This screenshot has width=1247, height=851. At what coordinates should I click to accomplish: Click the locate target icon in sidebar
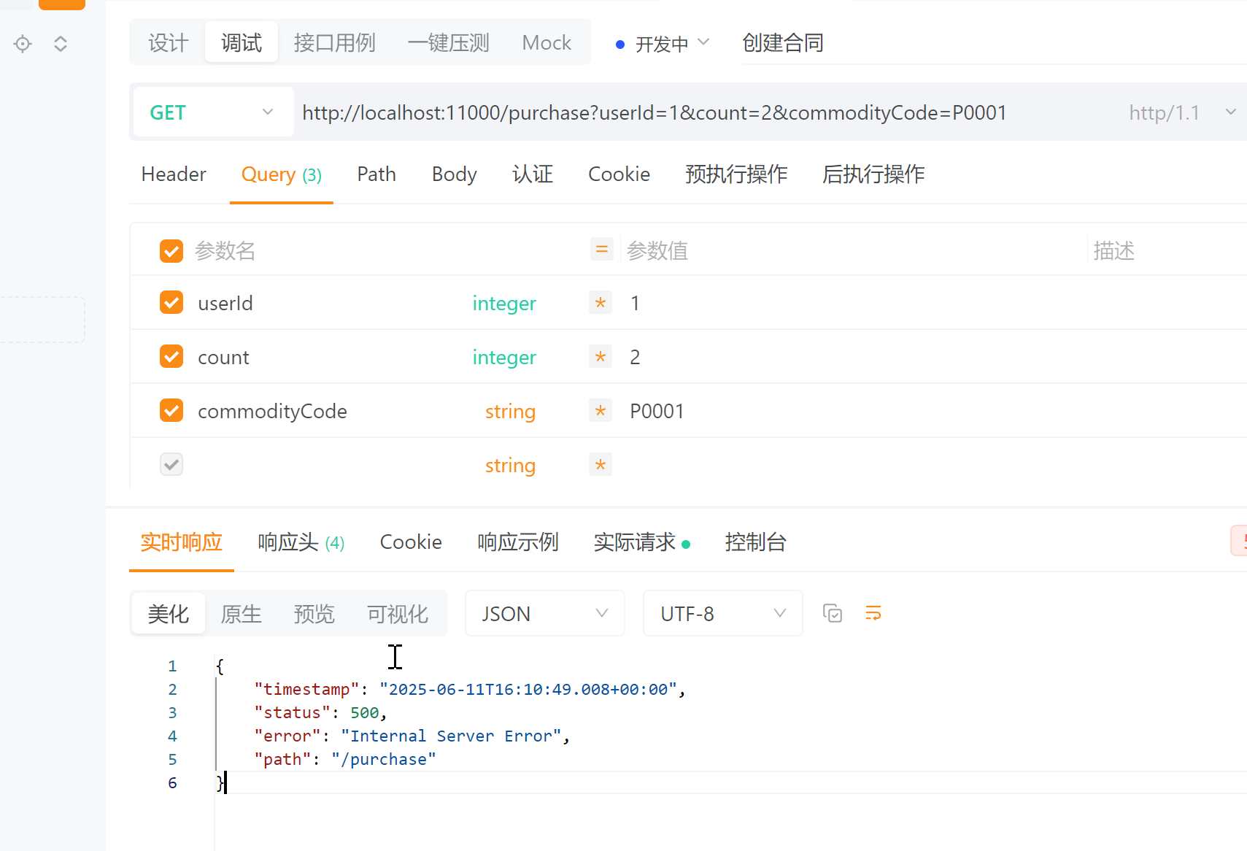[x=23, y=44]
